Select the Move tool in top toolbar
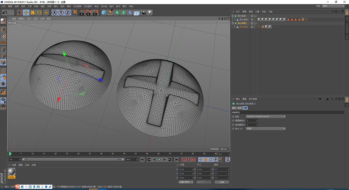 pyautogui.click(x=26, y=13)
